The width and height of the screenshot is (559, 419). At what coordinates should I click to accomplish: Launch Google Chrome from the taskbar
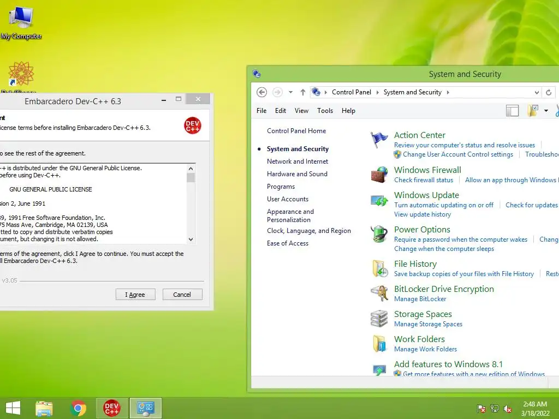coord(78,408)
